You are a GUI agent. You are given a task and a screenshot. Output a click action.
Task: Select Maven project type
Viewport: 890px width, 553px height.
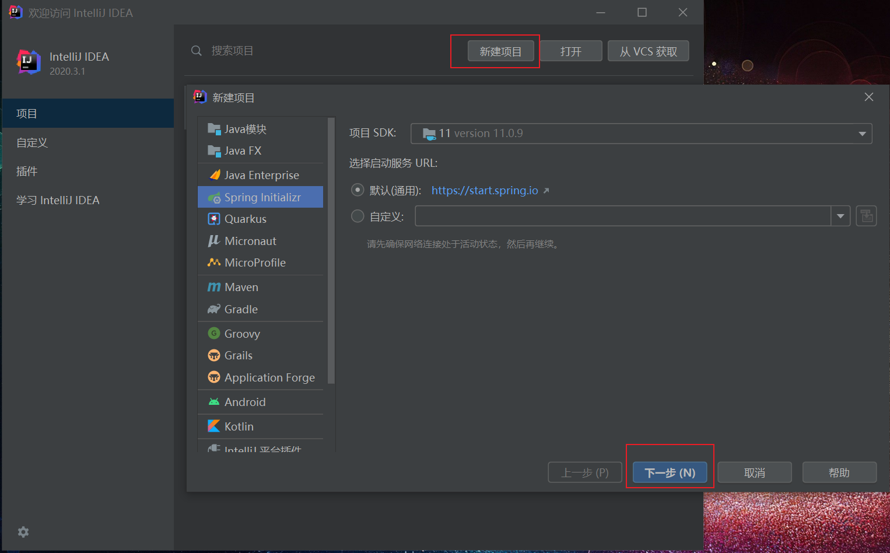click(x=261, y=287)
